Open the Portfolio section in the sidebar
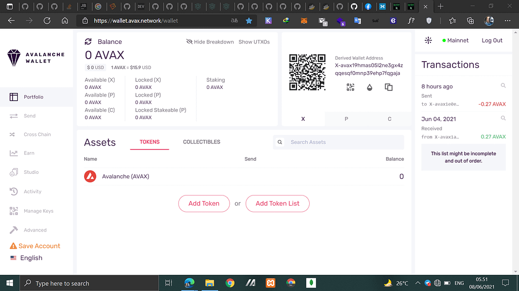519x291 pixels. (x=36, y=97)
